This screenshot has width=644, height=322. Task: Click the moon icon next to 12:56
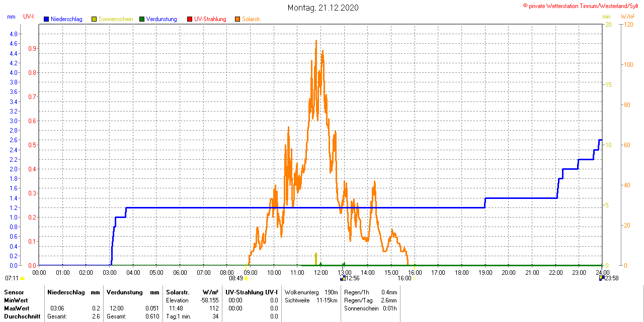pyautogui.click(x=343, y=278)
